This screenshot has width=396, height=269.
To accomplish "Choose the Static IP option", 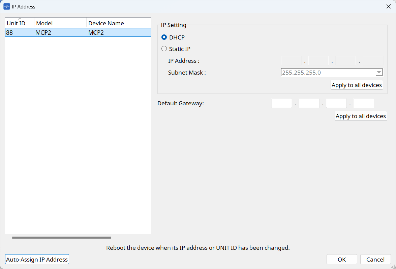I will tap(164, 49).
